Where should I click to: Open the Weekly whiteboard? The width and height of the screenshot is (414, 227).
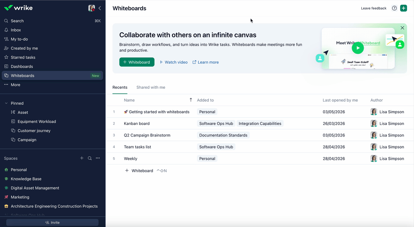[130, 159]
